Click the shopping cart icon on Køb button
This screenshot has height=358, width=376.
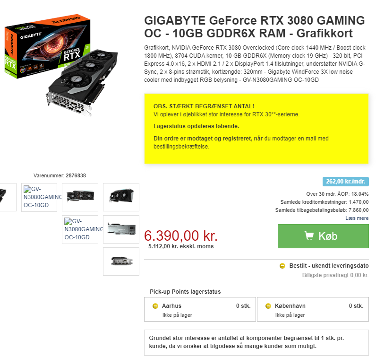(x=309, y=236)
